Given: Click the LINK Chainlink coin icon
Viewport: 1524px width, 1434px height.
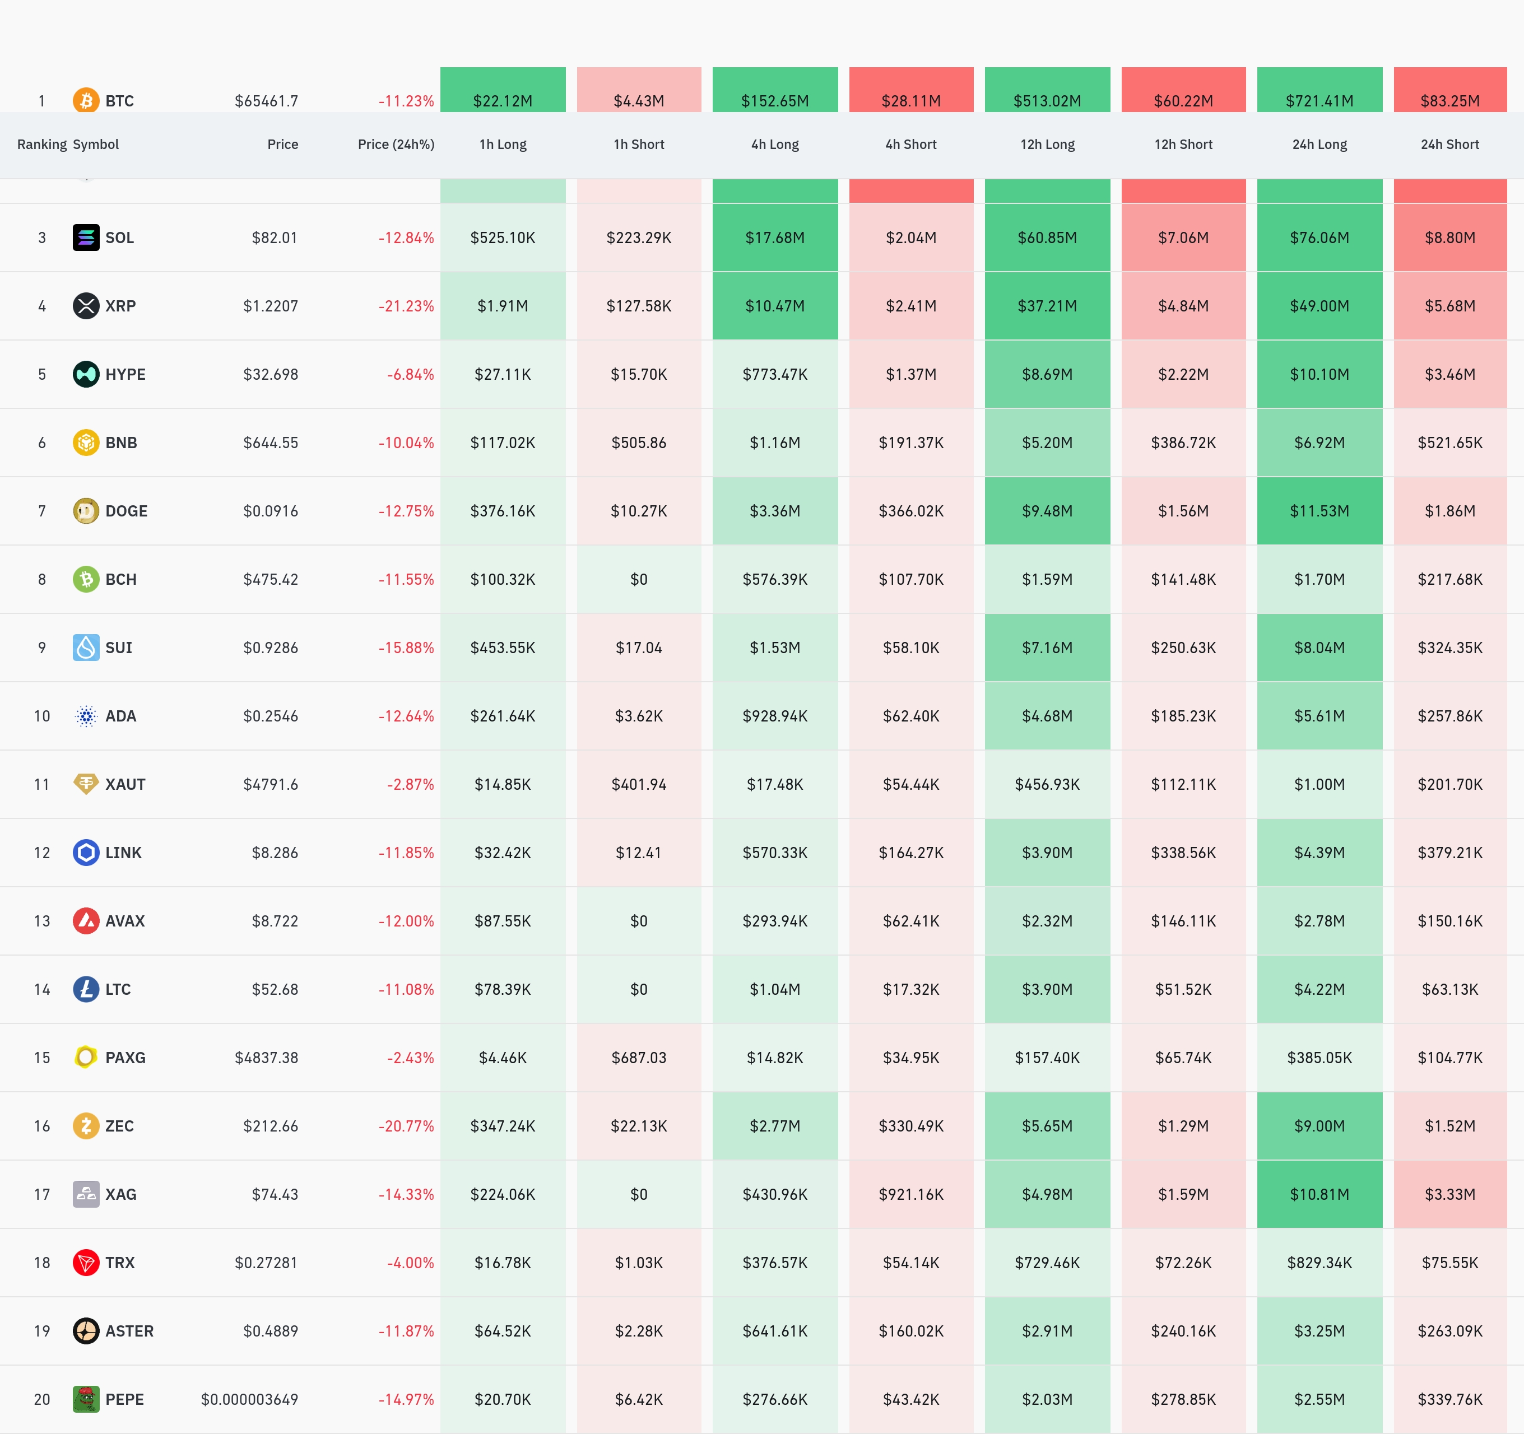Looking at the screenshot, I should [x=86, y=852].
